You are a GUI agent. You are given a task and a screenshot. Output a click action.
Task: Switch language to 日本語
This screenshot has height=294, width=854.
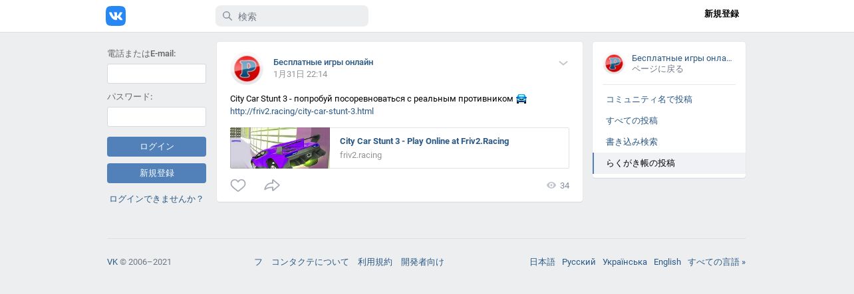[x=542, y=262]
